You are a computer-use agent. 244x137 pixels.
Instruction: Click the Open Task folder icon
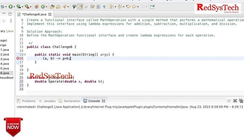(x=58, y=7)
